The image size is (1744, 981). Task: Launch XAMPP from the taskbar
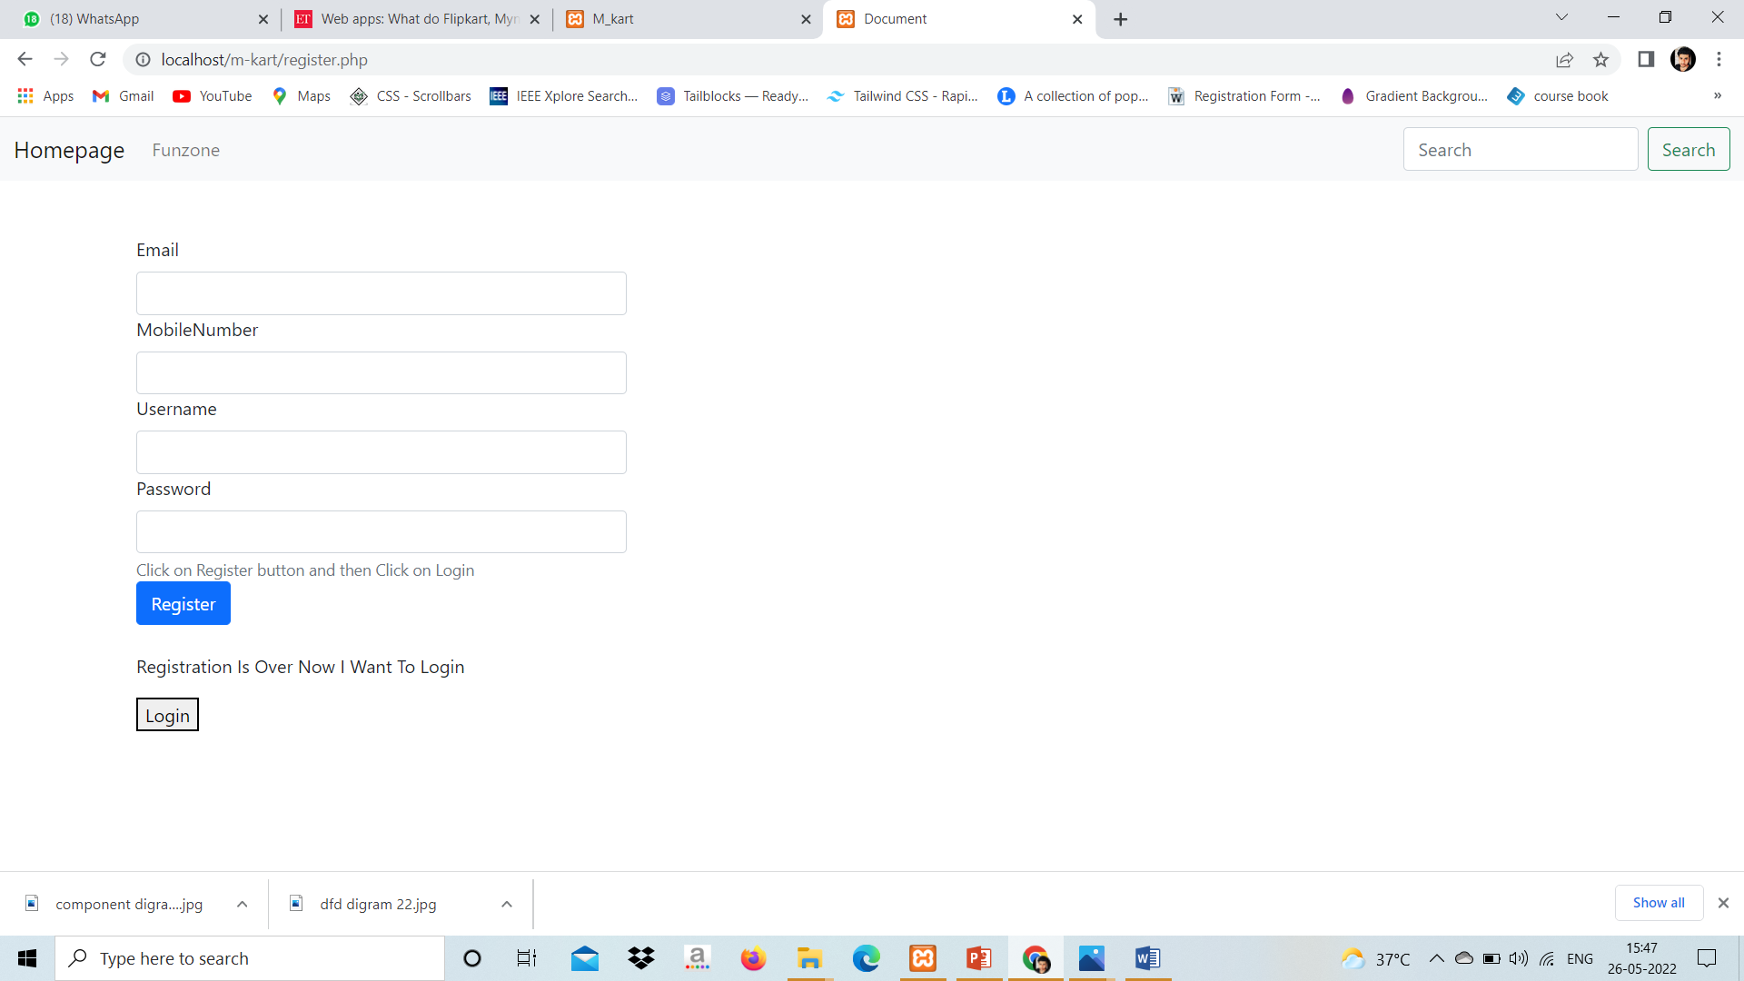(922, 957)
